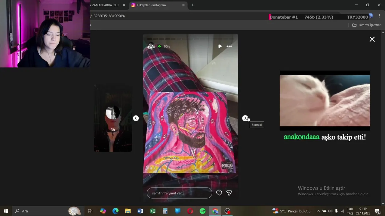Viewport: 385px width, 216px height.
Task: Close the ZAMANLARDA İZLE tab
Action: pos(124,5)
